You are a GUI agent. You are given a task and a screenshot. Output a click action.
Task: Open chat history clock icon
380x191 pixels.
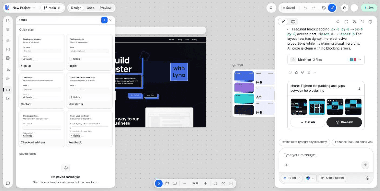pos(354,22)
